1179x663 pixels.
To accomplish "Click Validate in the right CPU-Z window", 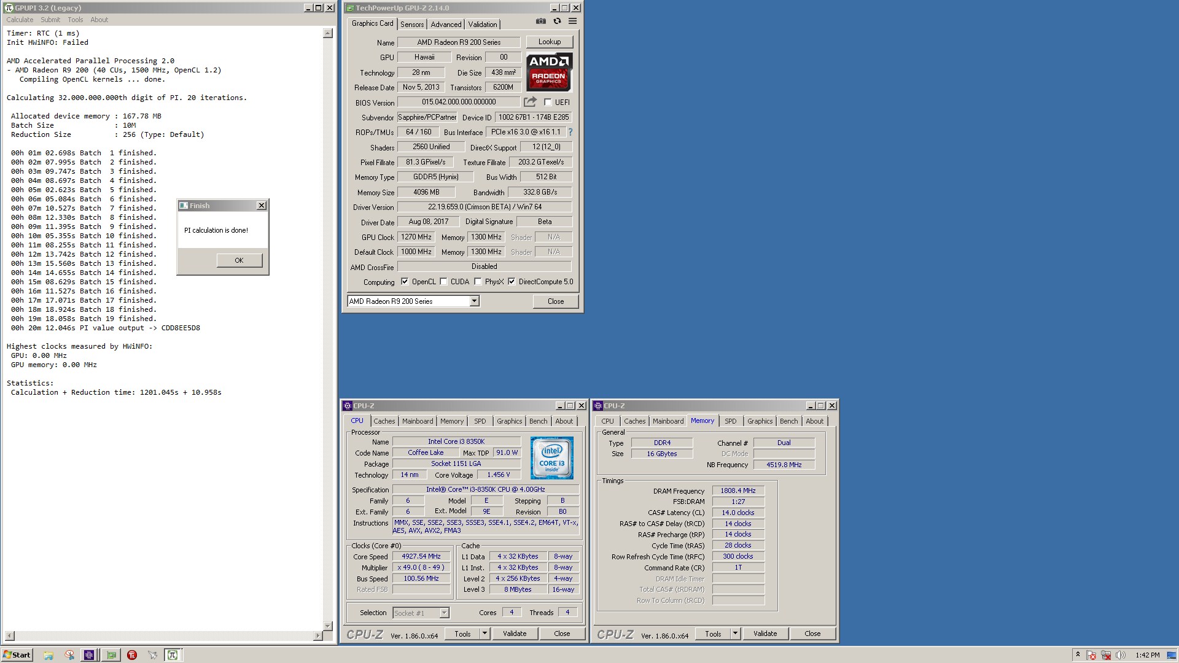I will tap(765, 634).
